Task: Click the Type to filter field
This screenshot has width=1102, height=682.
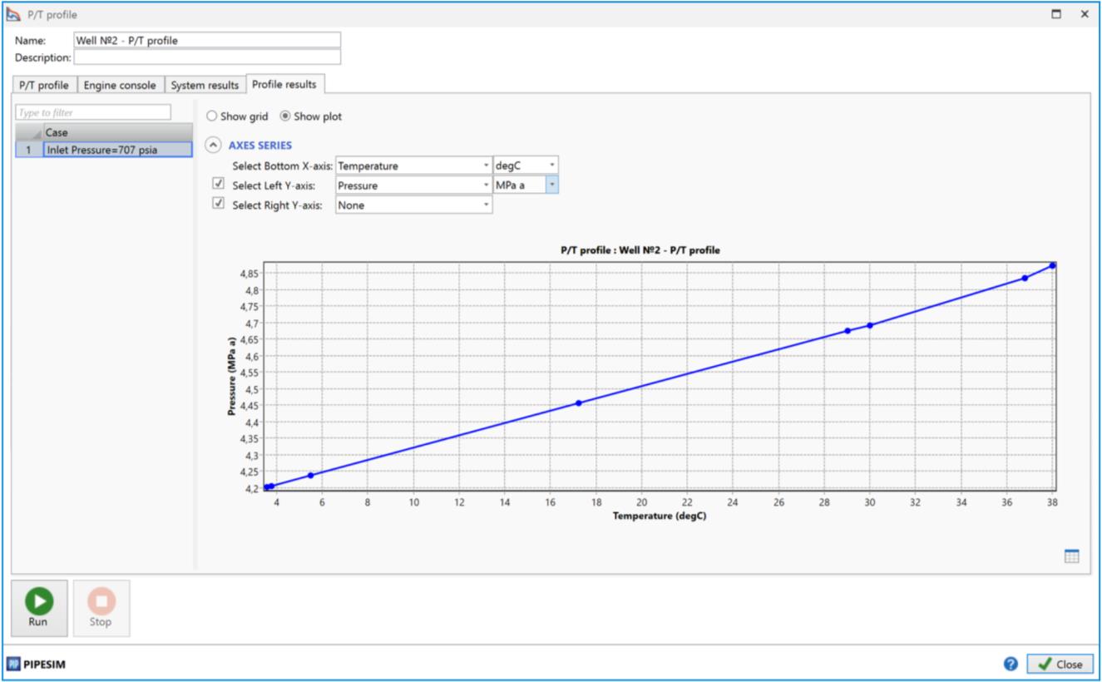Action: (x=93, y=112)
